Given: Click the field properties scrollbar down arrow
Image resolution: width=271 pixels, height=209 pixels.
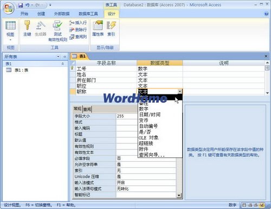Looking at the screenshot, I should pyautogui.click(x=179, y=195).
